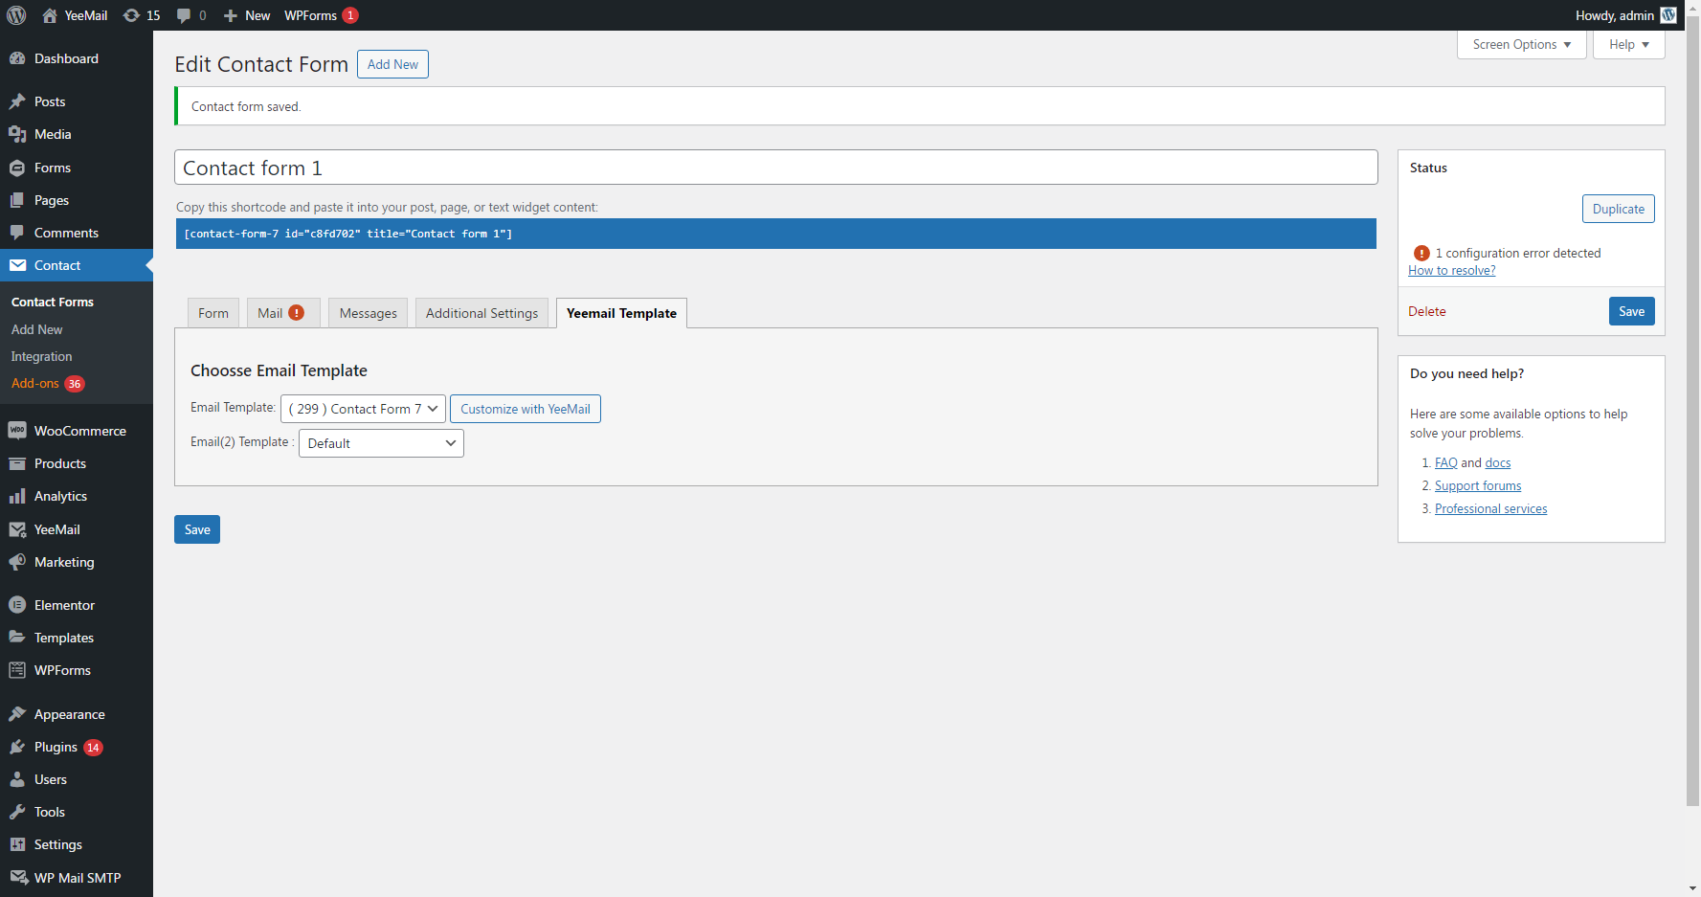Click the Posts pin icon
Viewport: 1701px width, 897px height.
(17, 101)
